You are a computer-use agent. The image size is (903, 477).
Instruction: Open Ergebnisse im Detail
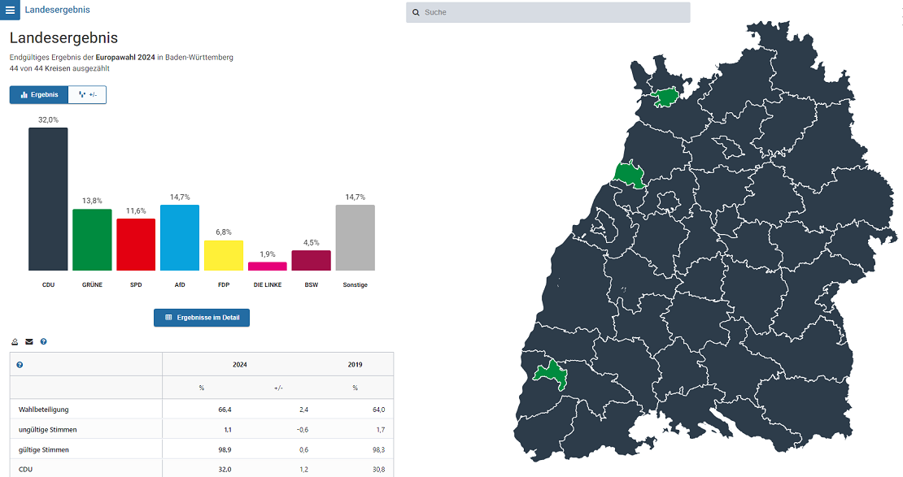point(202,318)
